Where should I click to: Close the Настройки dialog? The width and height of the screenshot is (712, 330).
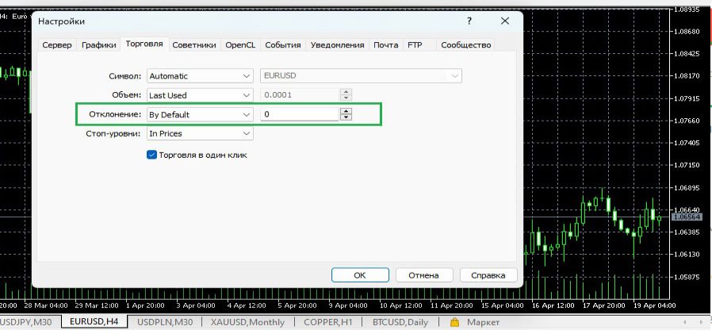pos(504,21)
